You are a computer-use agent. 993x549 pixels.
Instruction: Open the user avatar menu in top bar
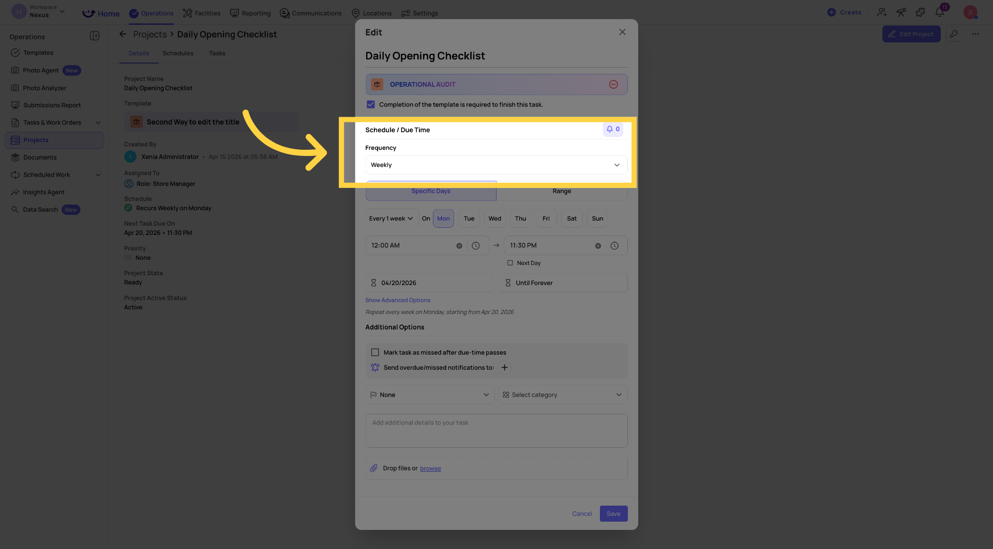tap(970, 12)
